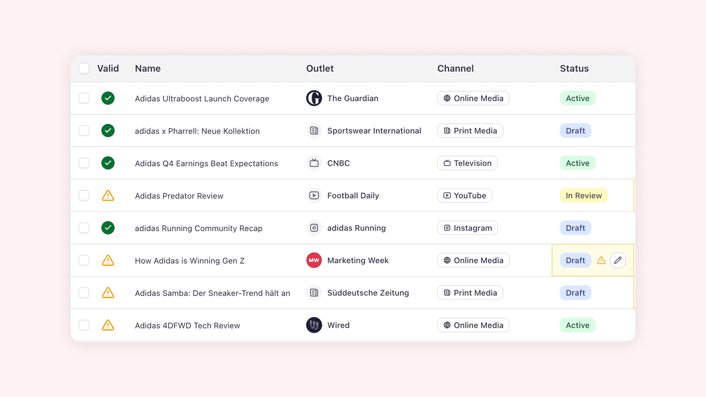Click warning icon for Adidas Predator Review
The height and width of the screenshot is (397, 706).
[108, 196]
